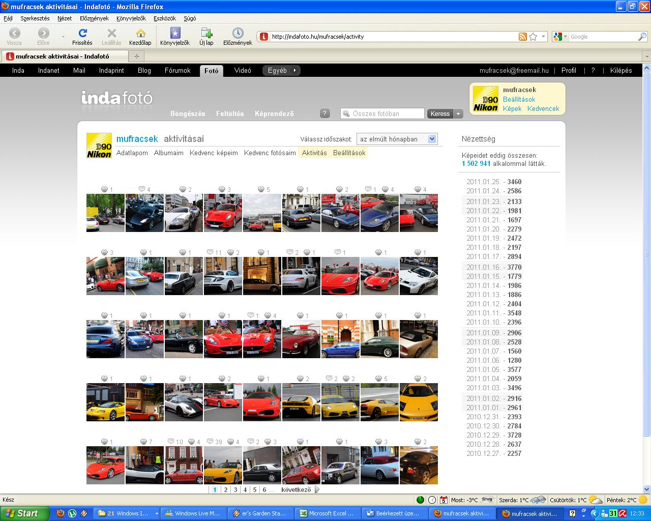Open the Fájl menu
This screenshot has width=651, height=521.
[x=8, y=18]
